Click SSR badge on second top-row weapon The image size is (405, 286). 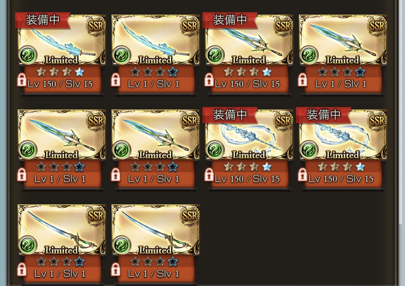(190, 26)
